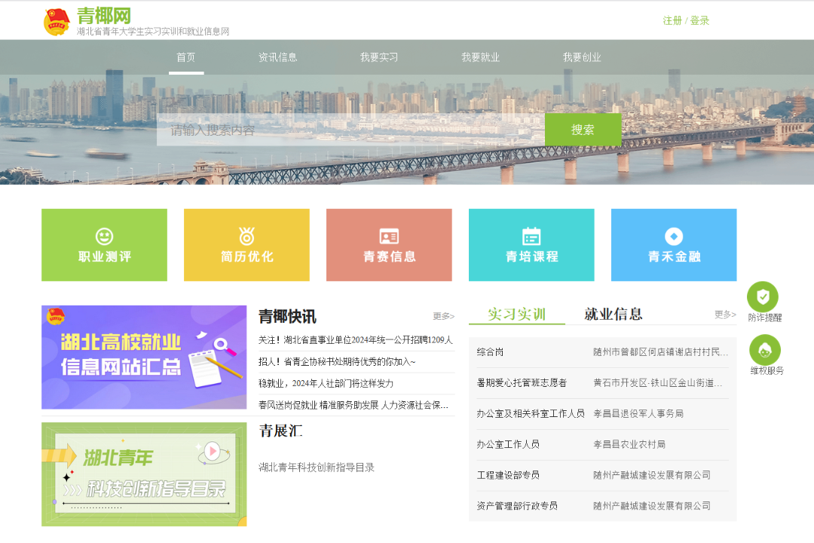814x543 pixels.
Task: Click the 青展汇 heading
Action: click(x=281, y=431)
